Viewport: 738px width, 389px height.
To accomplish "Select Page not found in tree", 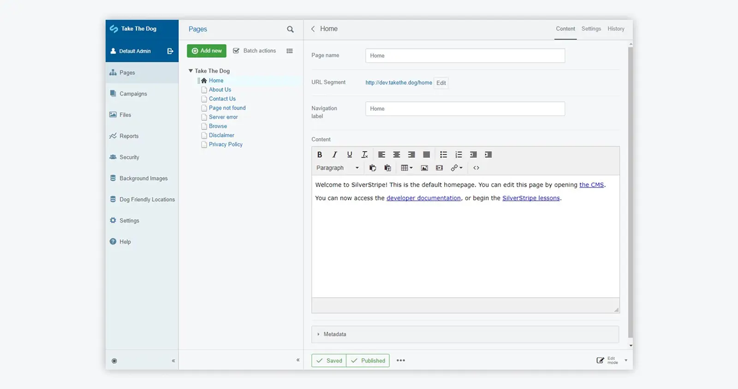I will click(x=227, y=108).
